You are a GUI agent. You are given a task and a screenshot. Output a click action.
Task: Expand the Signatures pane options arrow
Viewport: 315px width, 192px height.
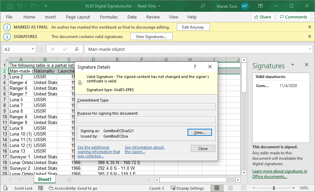[x=293, y=65]
